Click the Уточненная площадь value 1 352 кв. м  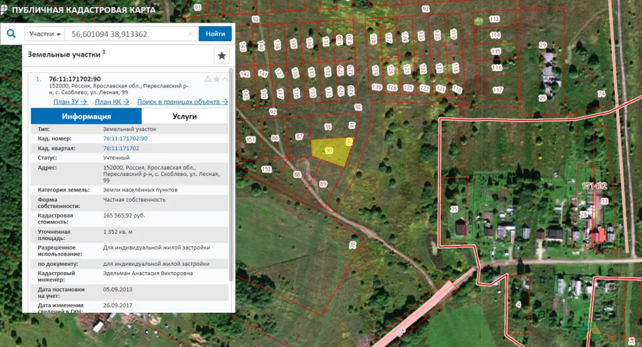point(118,232)
